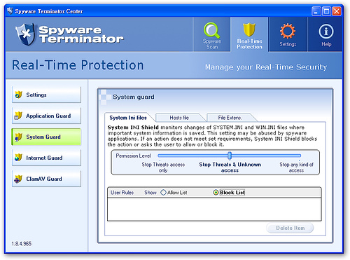
Task: Click the User Rules label
Action: click(122, 193)
